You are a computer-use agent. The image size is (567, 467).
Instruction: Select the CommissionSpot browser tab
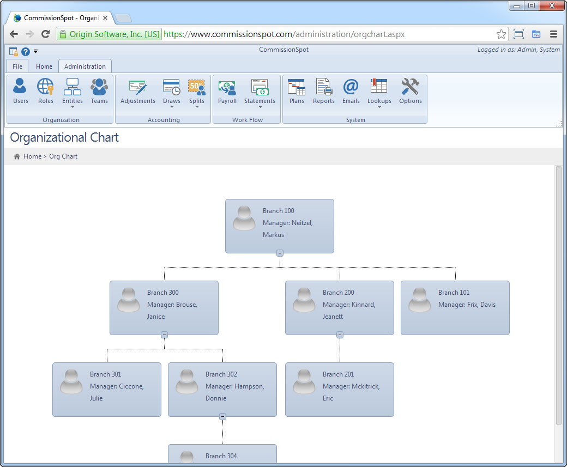point(61,18)
